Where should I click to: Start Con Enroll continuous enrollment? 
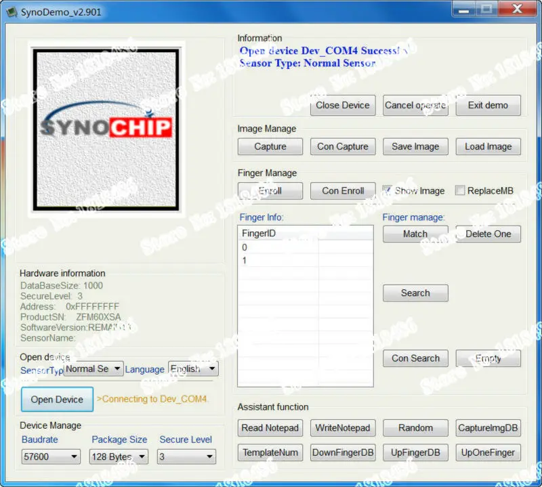343,191
